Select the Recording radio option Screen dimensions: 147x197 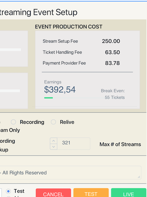tap(13, 122)
